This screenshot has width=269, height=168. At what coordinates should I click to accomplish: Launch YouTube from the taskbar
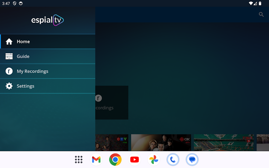pos(134,159)
